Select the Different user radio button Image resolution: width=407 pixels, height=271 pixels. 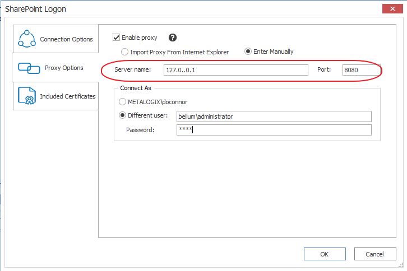click(x=123, y=116)
